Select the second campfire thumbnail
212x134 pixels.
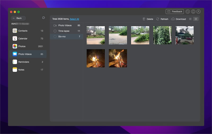(x=118, y=58)
